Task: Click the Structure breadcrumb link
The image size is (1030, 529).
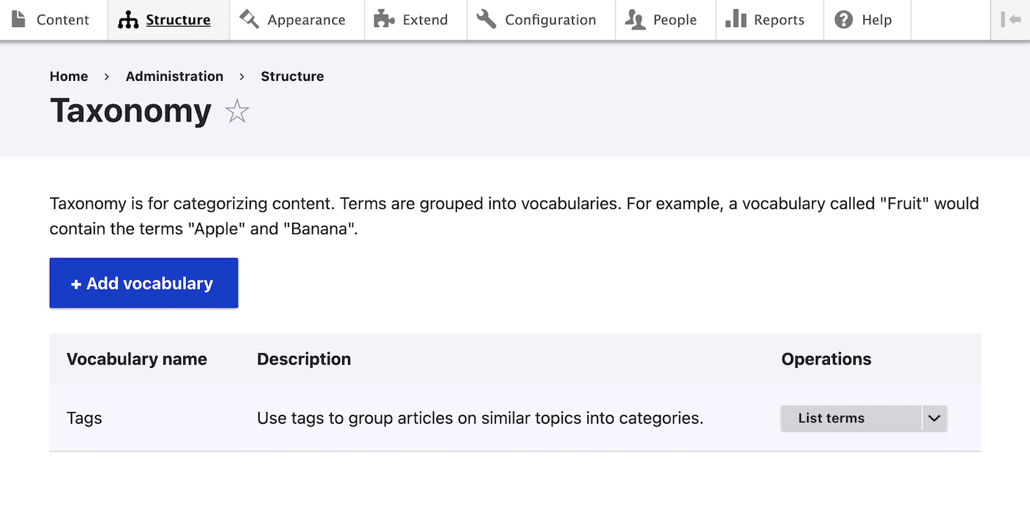Action: pyautogui.click(x=292, y=76)
